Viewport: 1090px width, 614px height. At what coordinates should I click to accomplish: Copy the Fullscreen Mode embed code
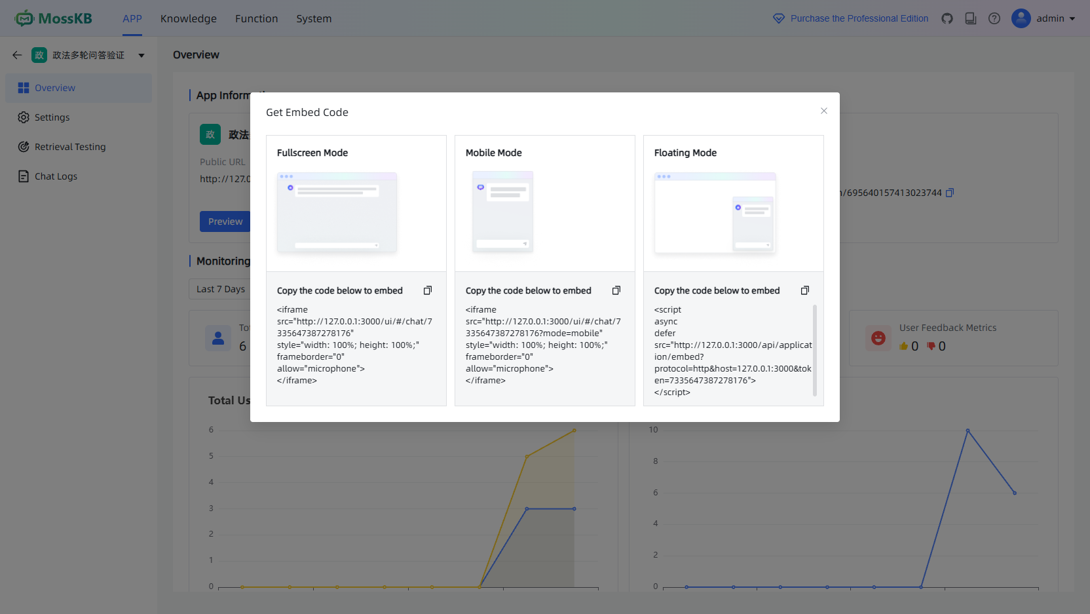click(x=428, y=290)
